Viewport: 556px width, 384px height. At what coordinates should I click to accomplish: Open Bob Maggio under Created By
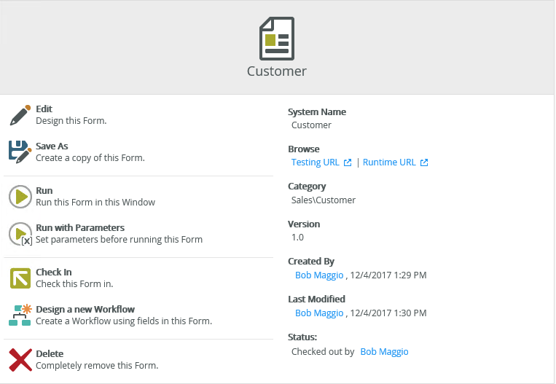(319, 275)
